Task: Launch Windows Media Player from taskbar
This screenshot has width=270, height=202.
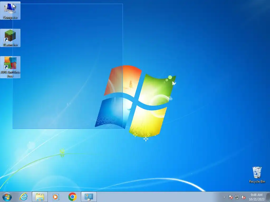Action: click(56, 197)
